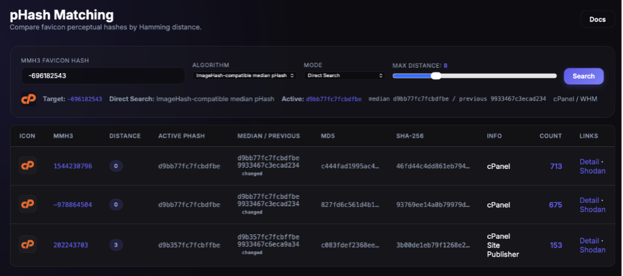623x276 pixels.
Task: Open Shodan link for row -978864504
Action: point(592,209)
